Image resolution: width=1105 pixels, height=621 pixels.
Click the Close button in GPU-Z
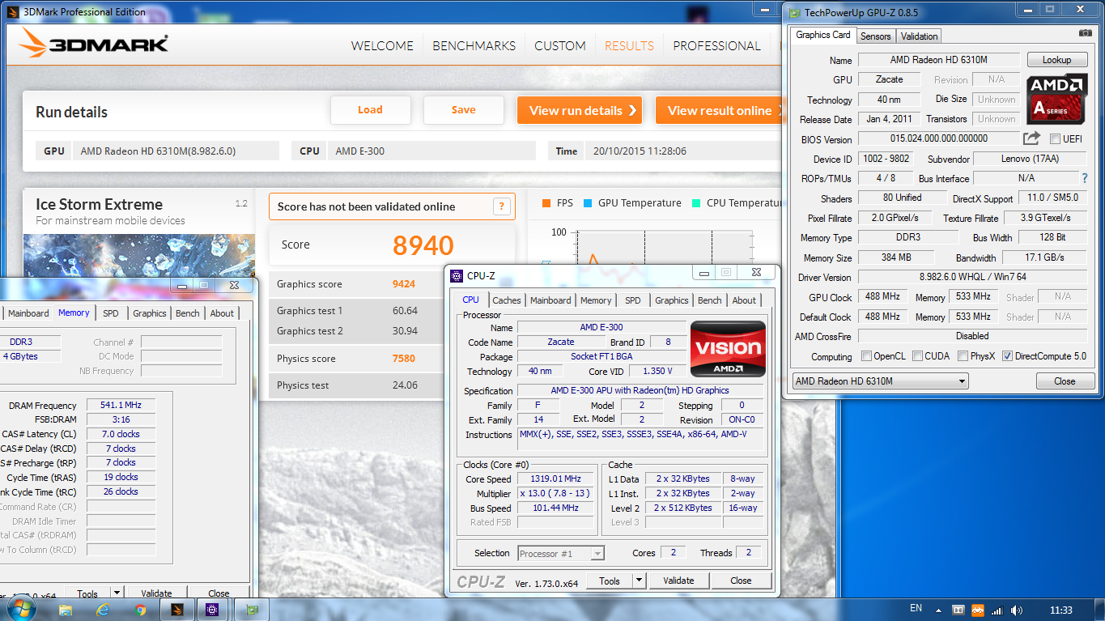(x=1065, y=381)
